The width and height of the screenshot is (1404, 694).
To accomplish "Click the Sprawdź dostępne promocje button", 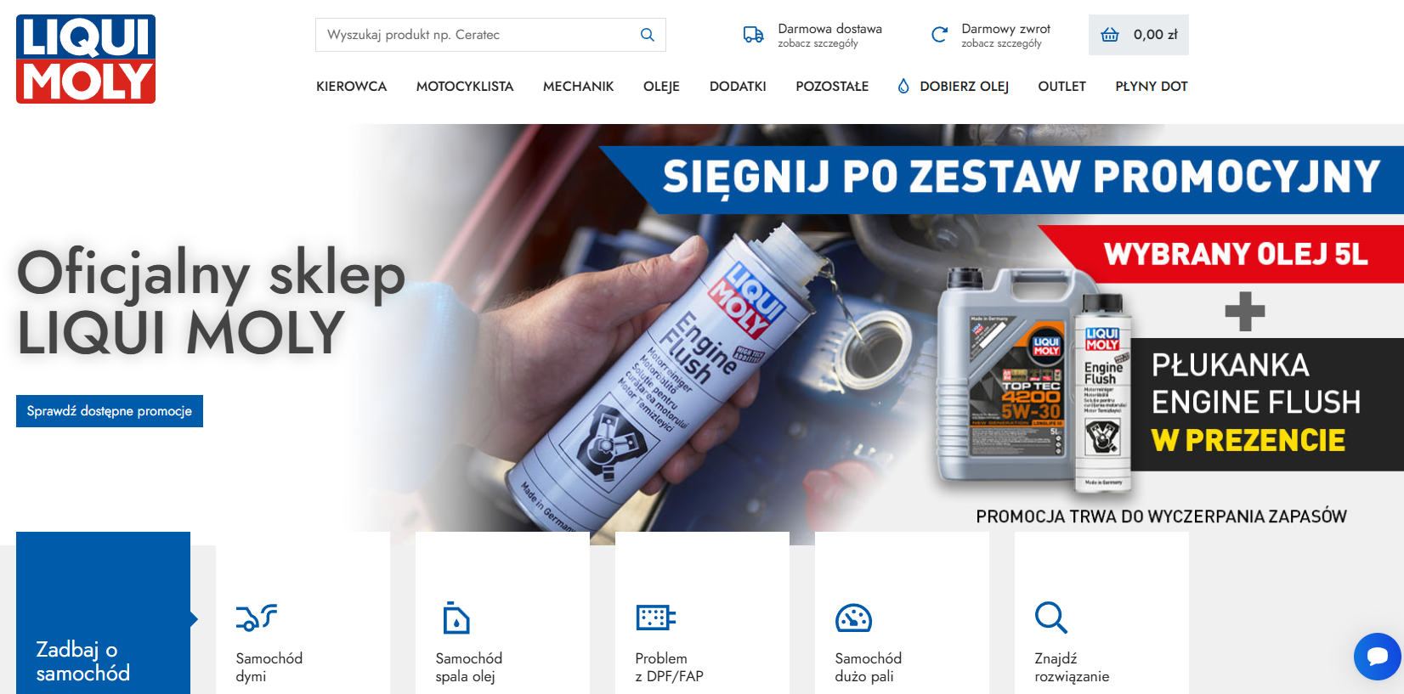I will [x=110, y=411].
